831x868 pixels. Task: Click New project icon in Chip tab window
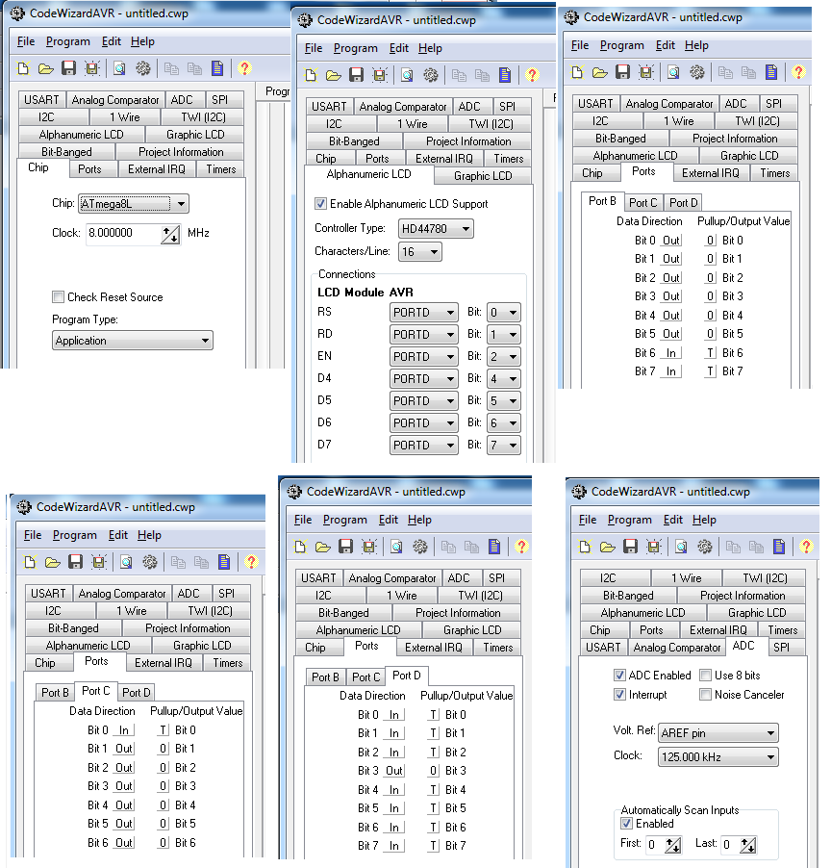23,68
